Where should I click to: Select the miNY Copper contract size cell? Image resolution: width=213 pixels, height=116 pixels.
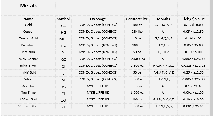(137, 59)
